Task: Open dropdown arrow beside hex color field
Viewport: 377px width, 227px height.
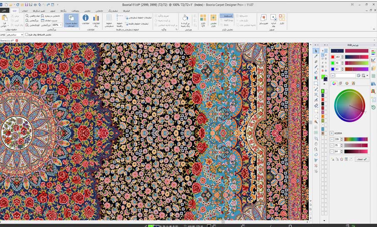Action: tap(367, 76)
